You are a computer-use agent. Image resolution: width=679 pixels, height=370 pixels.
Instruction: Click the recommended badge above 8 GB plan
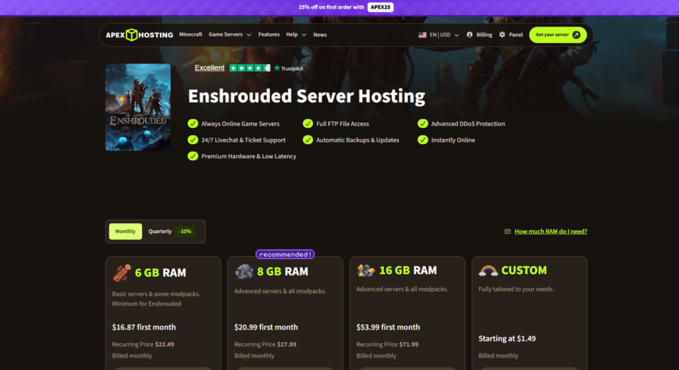point(285,255)
